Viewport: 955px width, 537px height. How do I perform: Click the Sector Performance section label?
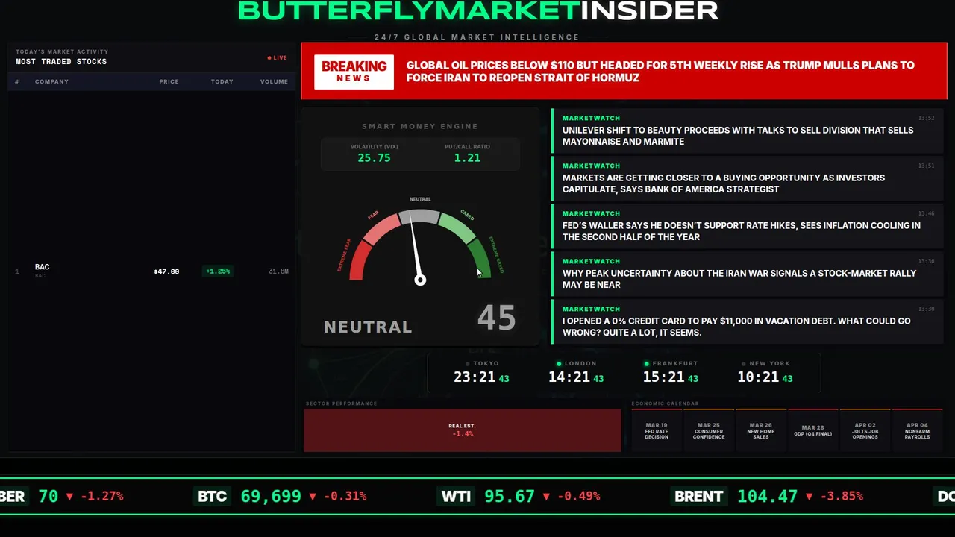coord(341,403)
